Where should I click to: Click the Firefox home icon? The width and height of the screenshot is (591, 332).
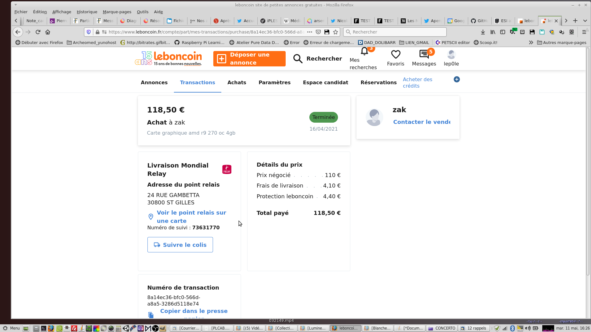pos(48,32)
